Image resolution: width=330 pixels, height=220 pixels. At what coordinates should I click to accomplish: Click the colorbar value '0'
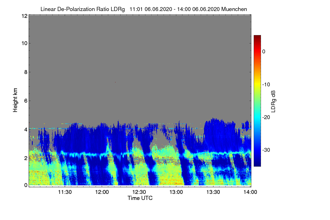coord(264,52)
